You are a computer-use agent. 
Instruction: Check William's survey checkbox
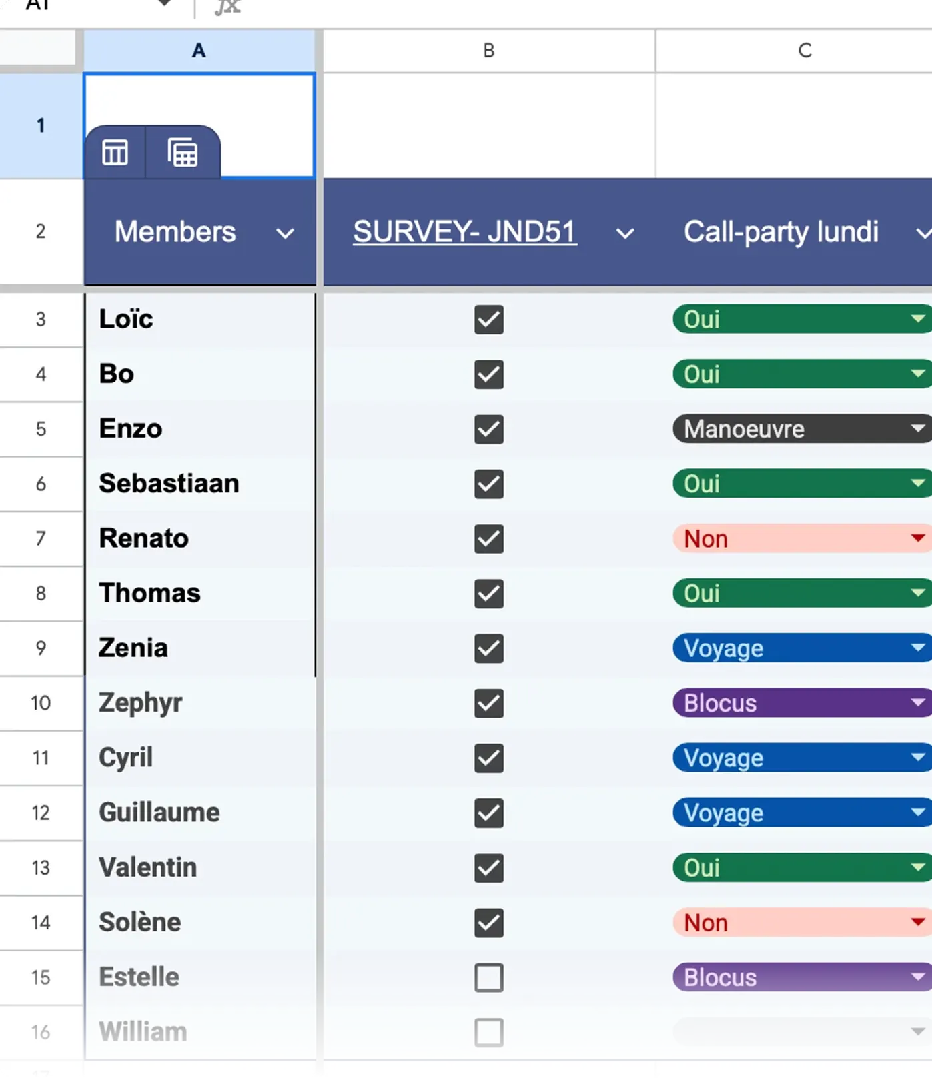point(489,1032)
